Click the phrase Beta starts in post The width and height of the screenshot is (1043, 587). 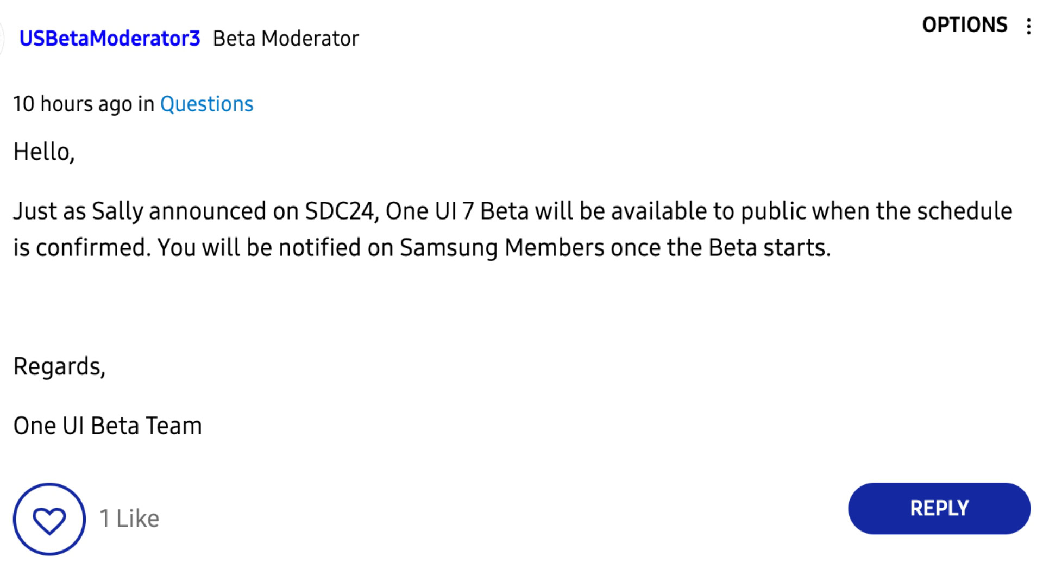769,248
